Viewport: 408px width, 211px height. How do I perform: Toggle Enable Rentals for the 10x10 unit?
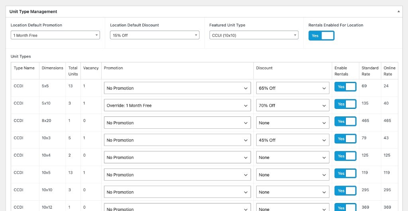coord(345,191)
